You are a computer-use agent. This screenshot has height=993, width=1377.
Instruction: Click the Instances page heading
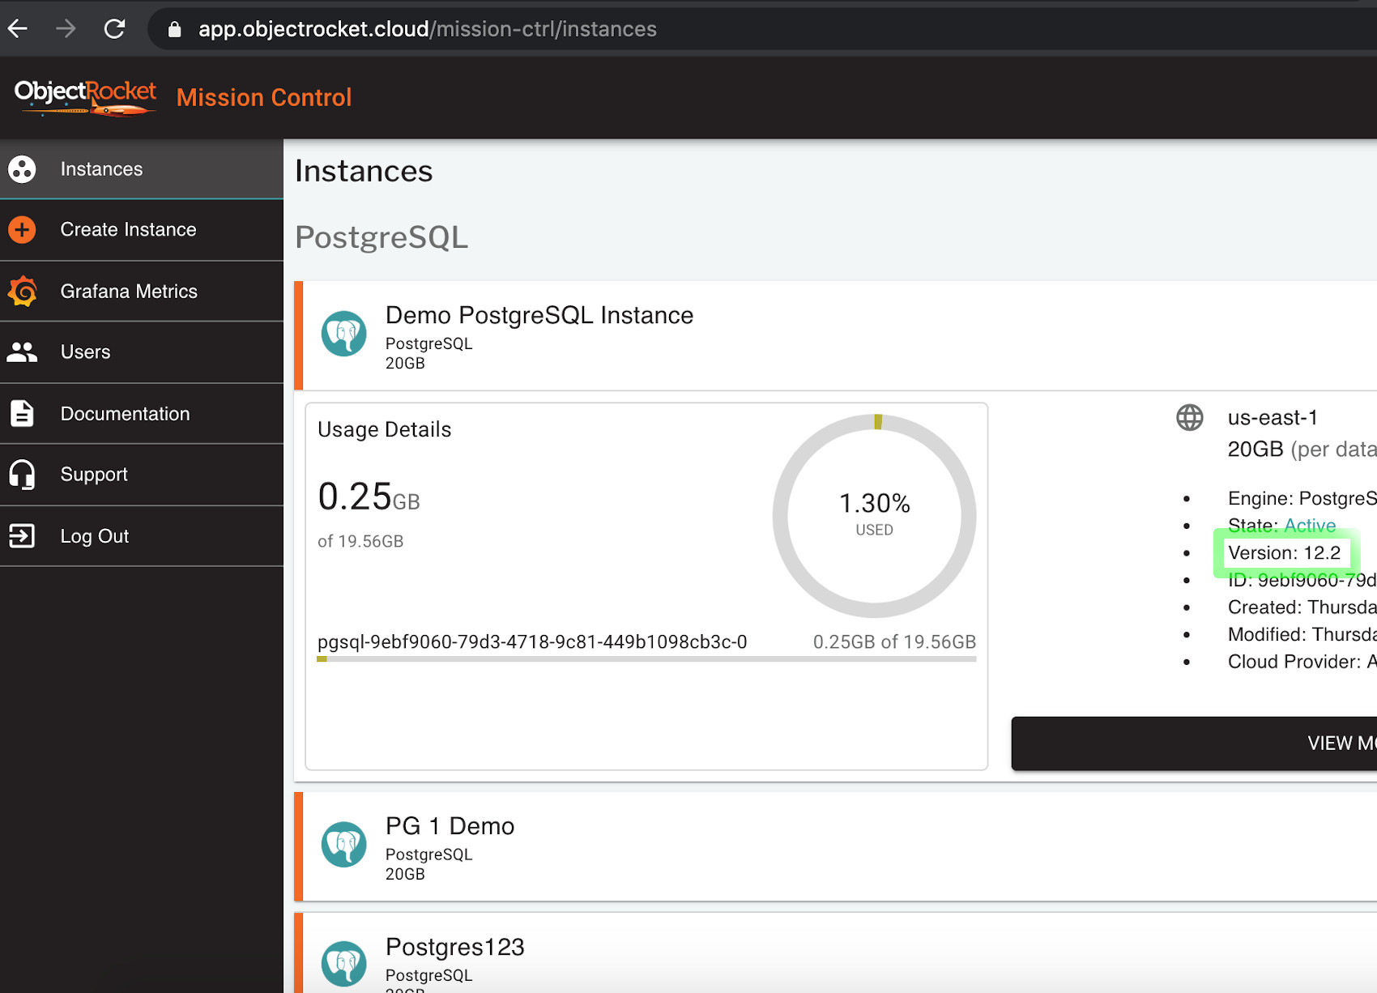tap(364, 171)
